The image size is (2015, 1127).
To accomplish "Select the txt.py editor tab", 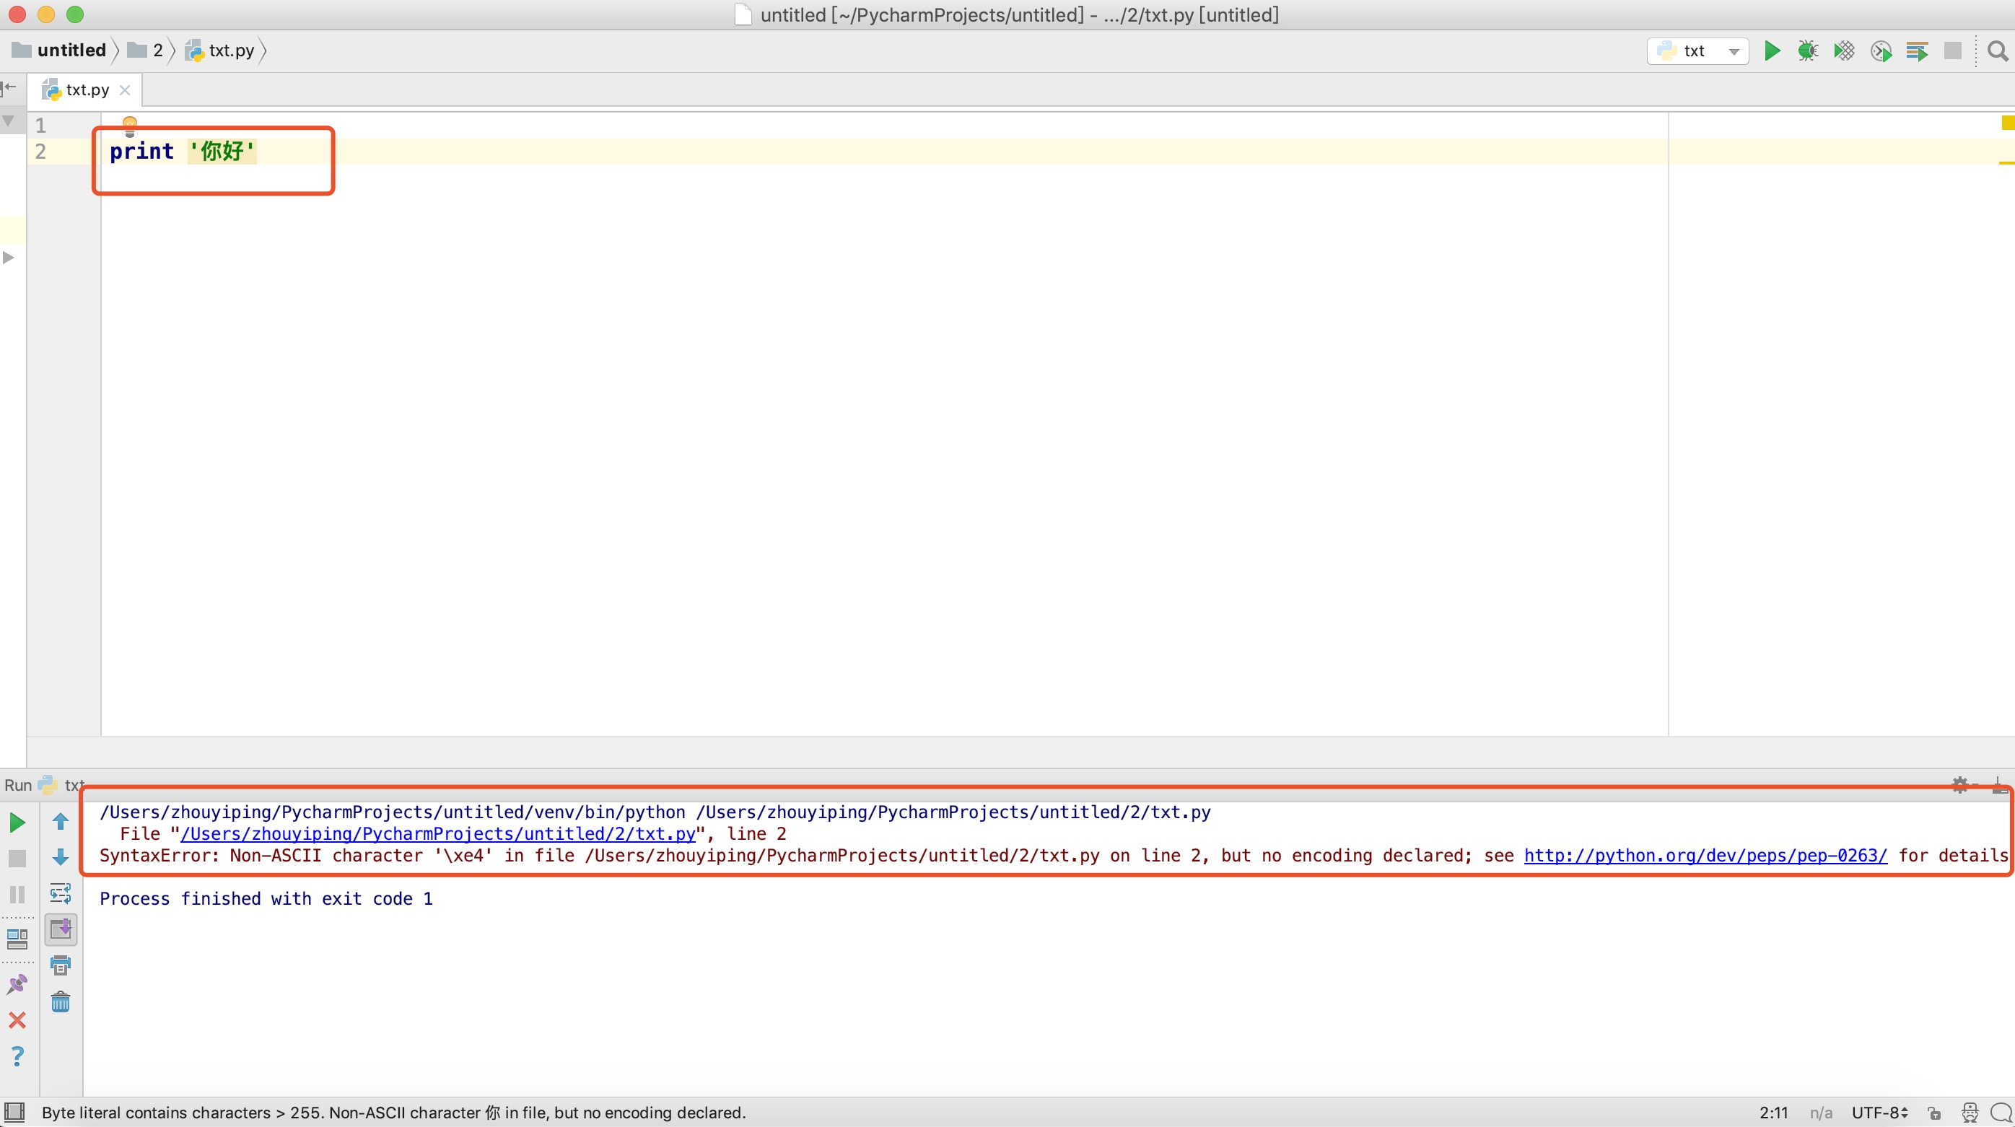I will (86, 90).
